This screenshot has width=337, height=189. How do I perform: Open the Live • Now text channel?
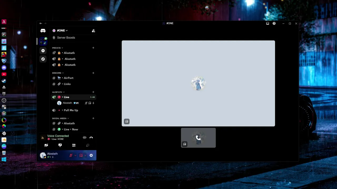tap(73, 129)
